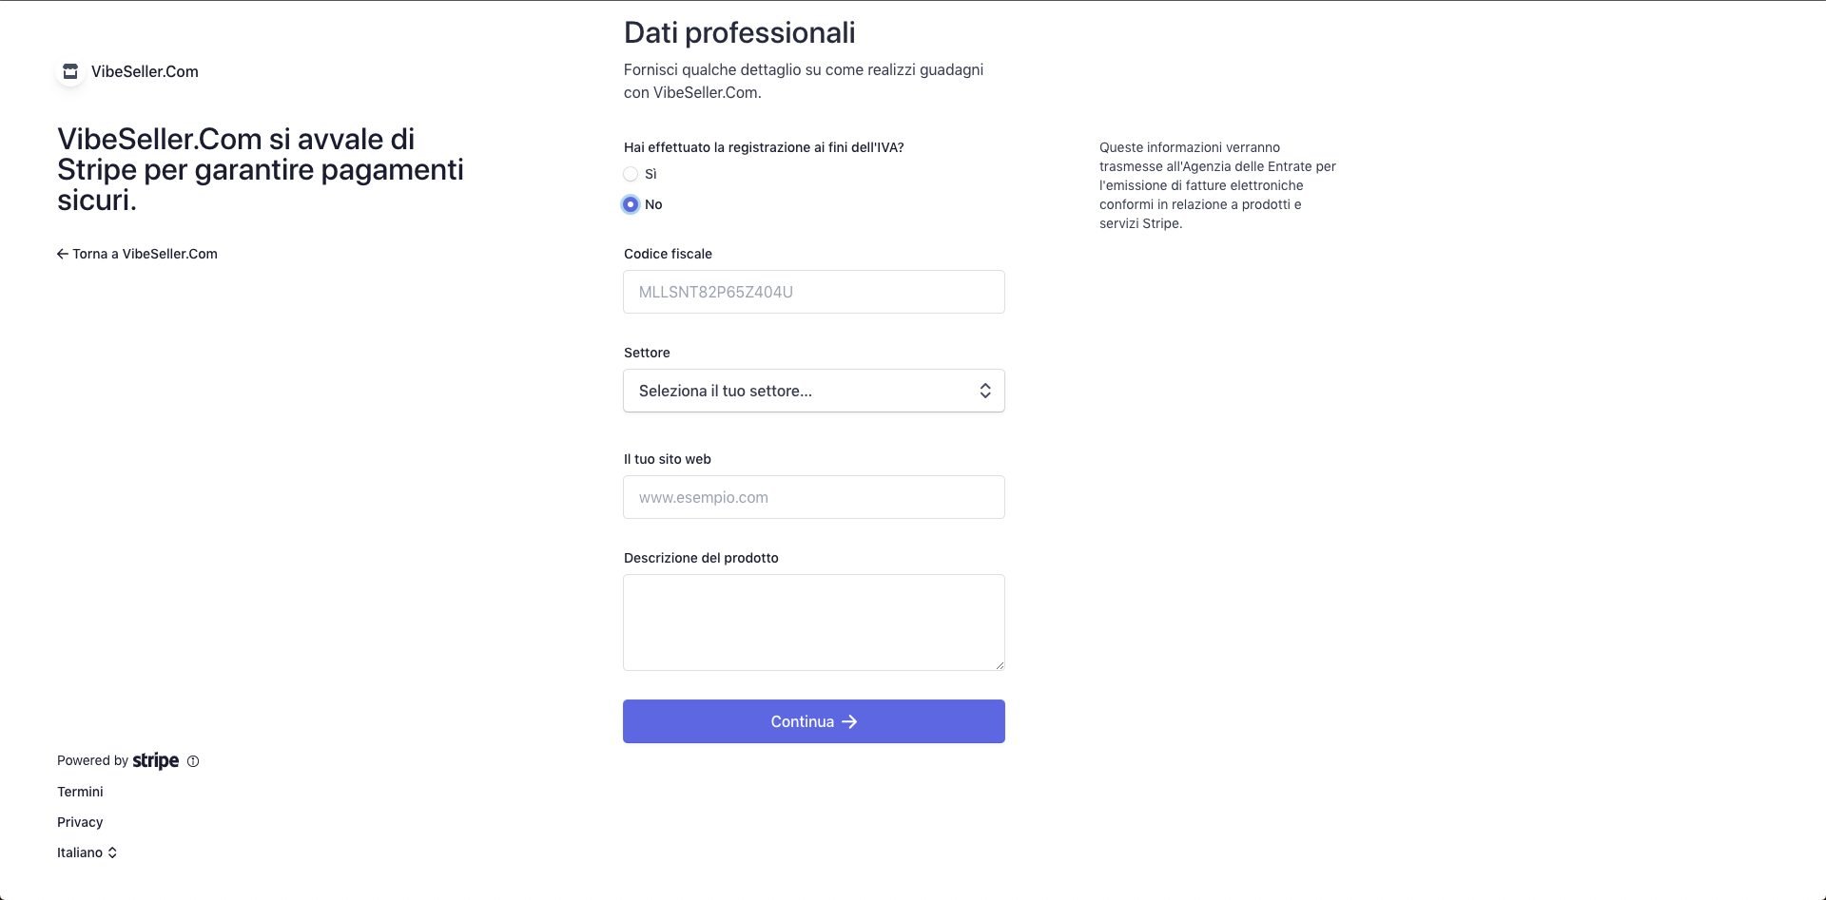1826x900 pixels.
Task: Click the Sì label text
Action: pyautogui.click(x=651, y=174)
